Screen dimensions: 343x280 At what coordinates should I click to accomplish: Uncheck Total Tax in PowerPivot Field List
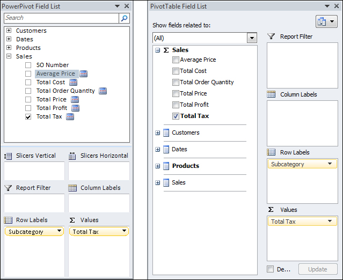pyautogui.click(x=28, y=117)
